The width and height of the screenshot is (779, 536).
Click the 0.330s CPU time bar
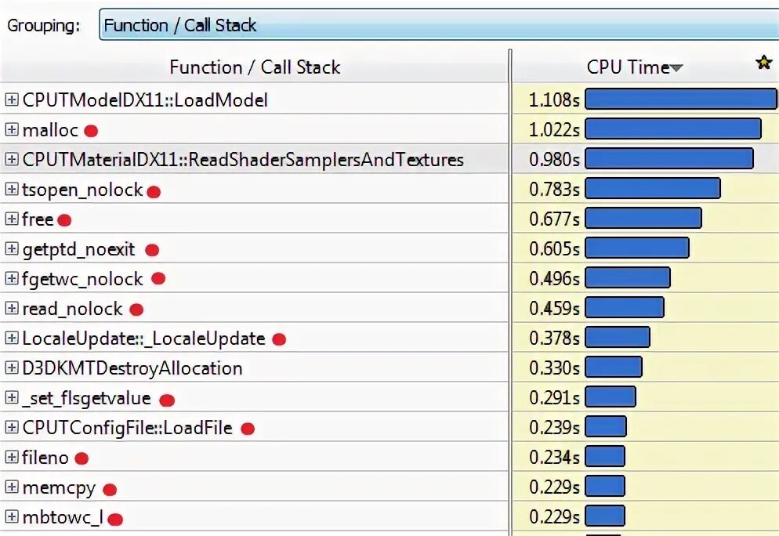[613, 368]
